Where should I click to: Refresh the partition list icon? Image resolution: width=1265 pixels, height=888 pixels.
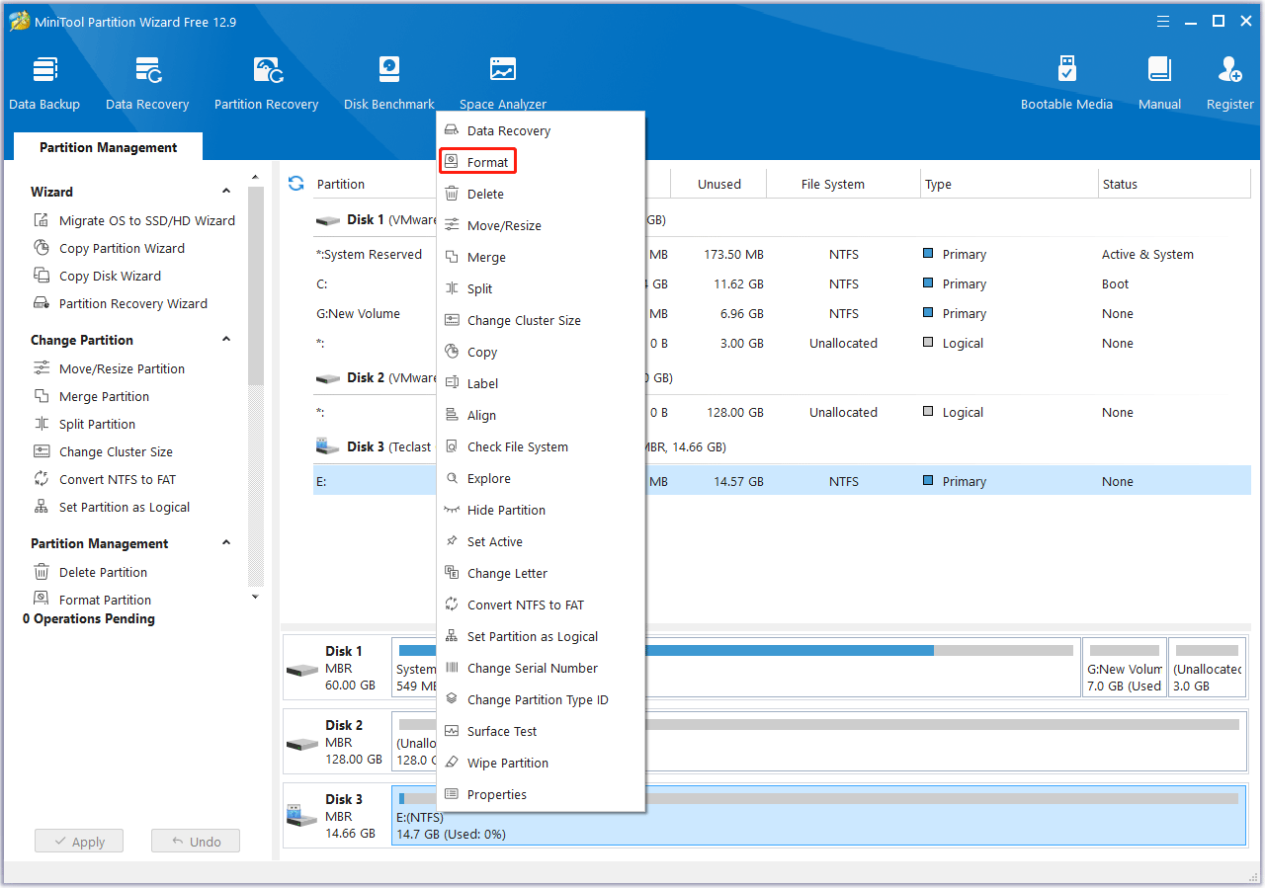pyautogui.click(x=295, y=184)
